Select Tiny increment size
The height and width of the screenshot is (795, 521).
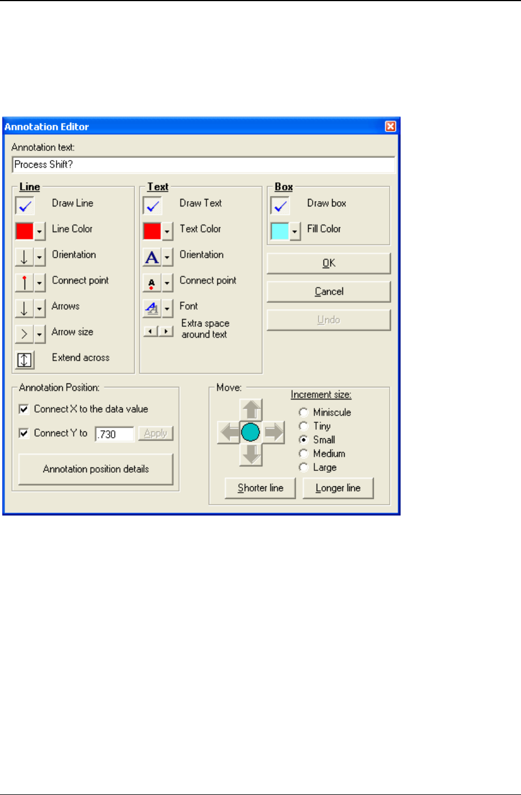[x=304, y=426]
